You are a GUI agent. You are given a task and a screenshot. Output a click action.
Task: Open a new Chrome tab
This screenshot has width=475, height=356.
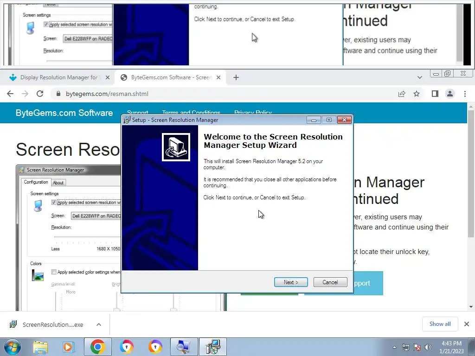(236, 77)
